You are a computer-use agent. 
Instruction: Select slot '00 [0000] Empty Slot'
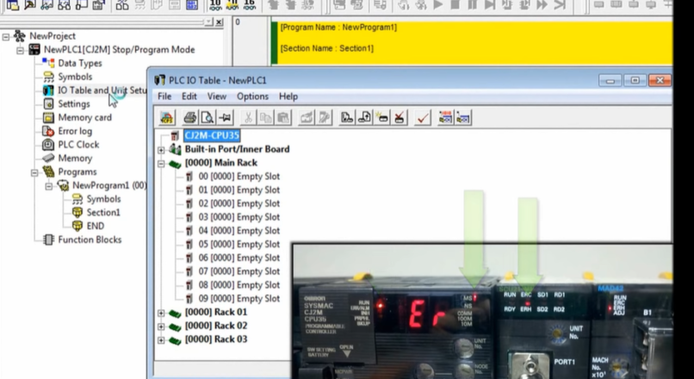coord(239,177)
